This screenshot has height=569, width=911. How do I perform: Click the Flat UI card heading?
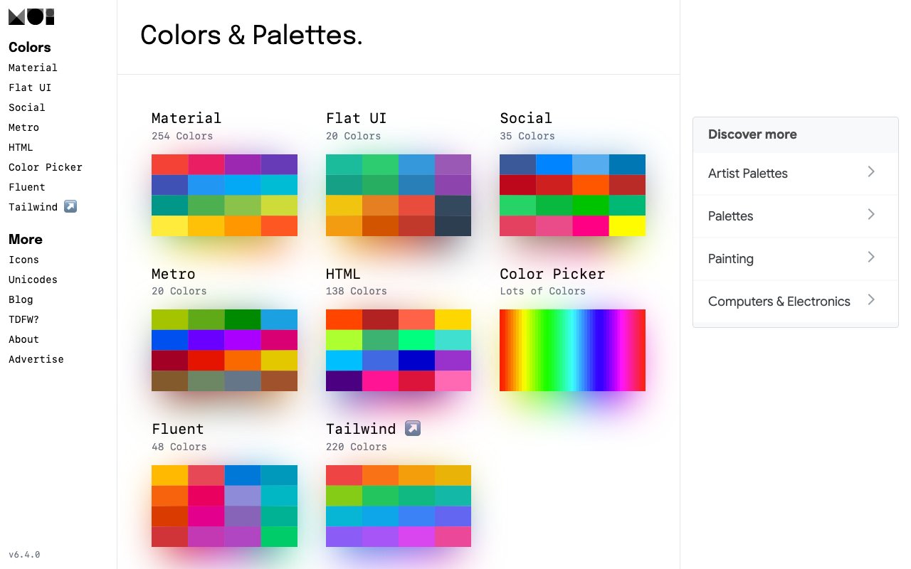tap(357, 118)
